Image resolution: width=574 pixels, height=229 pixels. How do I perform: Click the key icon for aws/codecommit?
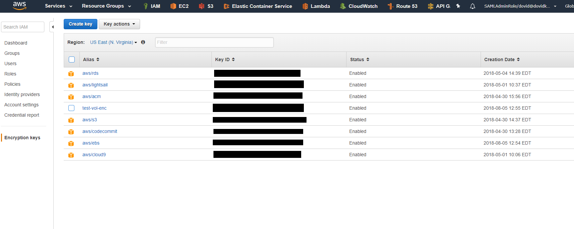71,132
